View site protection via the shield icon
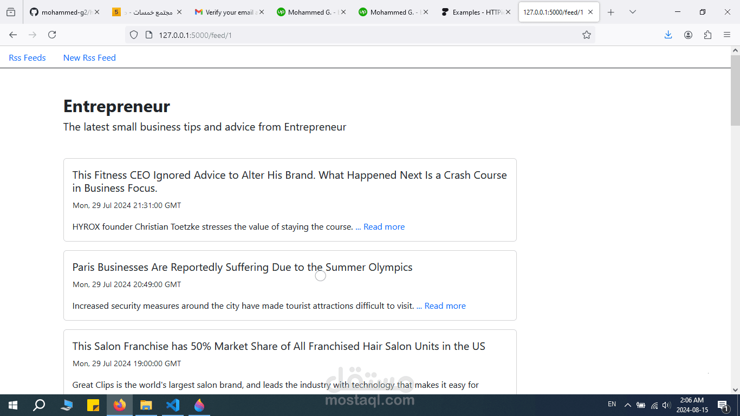Viewport: 740px width, 416px height. (x=133, y=35)
